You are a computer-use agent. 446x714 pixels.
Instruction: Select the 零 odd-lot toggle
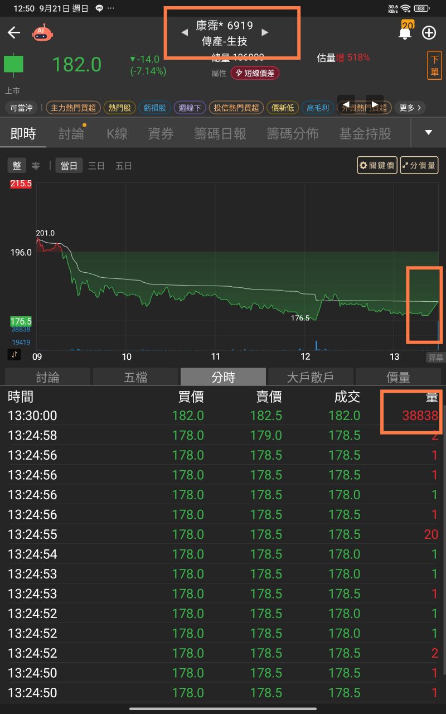pyautogui.click(x=36, y=166)
